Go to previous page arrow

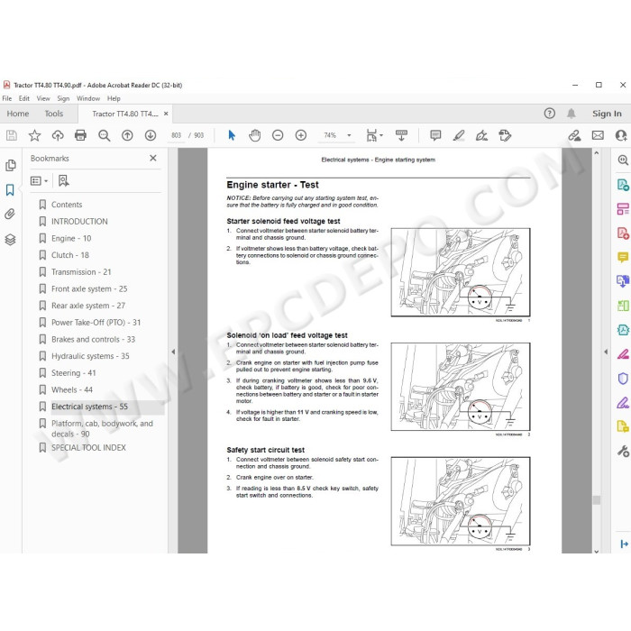127,135
